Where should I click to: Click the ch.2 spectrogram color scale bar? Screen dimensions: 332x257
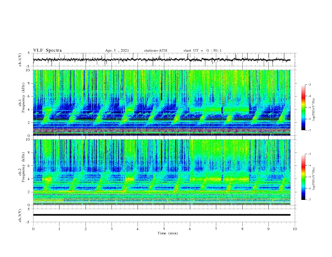coord(303,177)
